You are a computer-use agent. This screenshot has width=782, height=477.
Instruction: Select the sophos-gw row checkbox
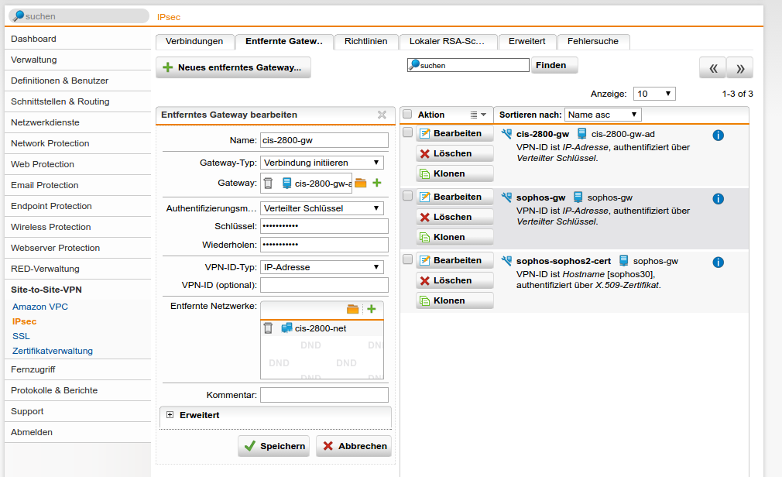[408, 196]
